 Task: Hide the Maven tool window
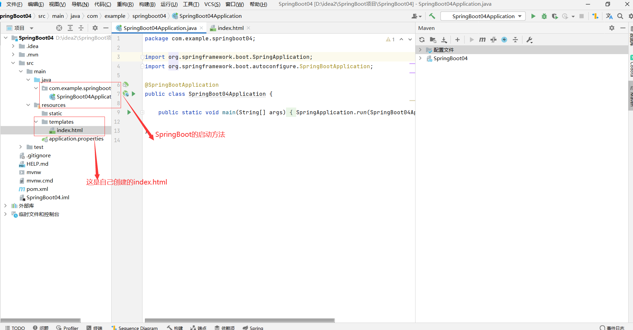click(623, 28)
